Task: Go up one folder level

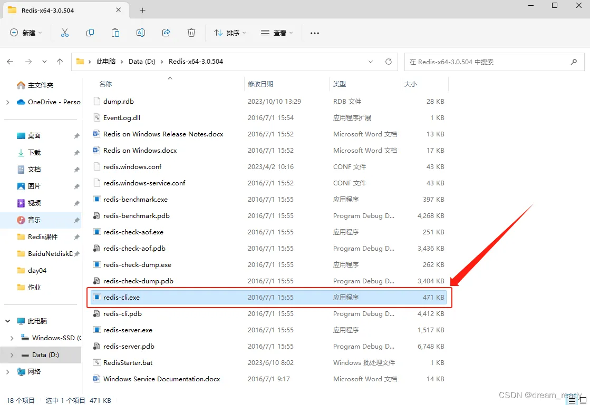Action: [x=60, y=62]
